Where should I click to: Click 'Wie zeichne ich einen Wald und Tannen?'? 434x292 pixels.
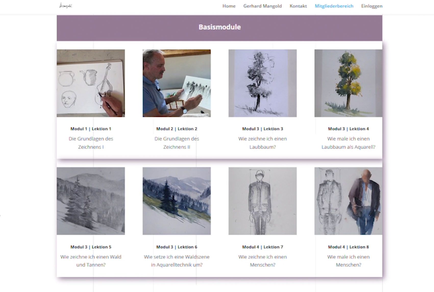click(91, 261)
